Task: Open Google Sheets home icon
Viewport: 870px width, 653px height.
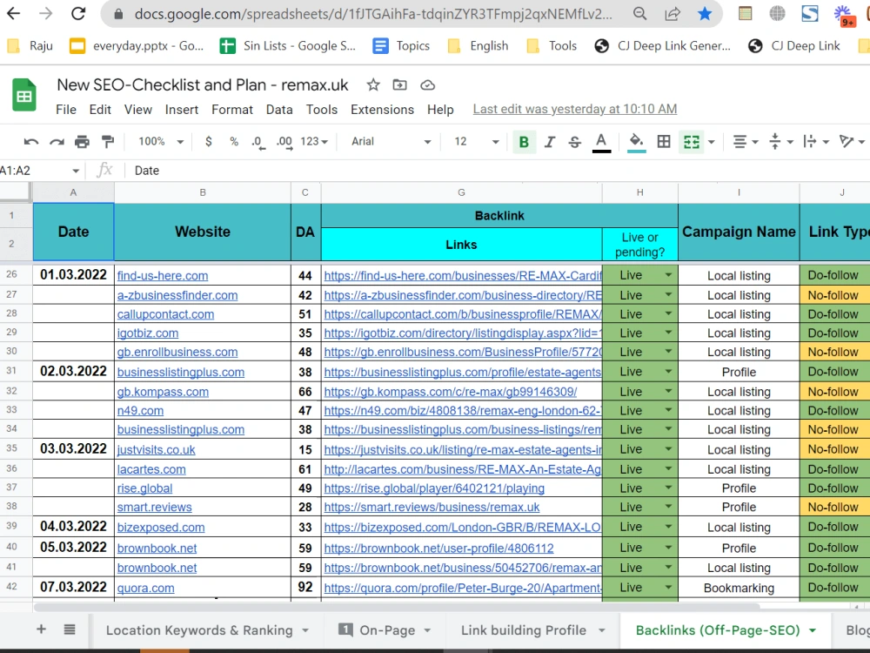Action: click(24, 95)
